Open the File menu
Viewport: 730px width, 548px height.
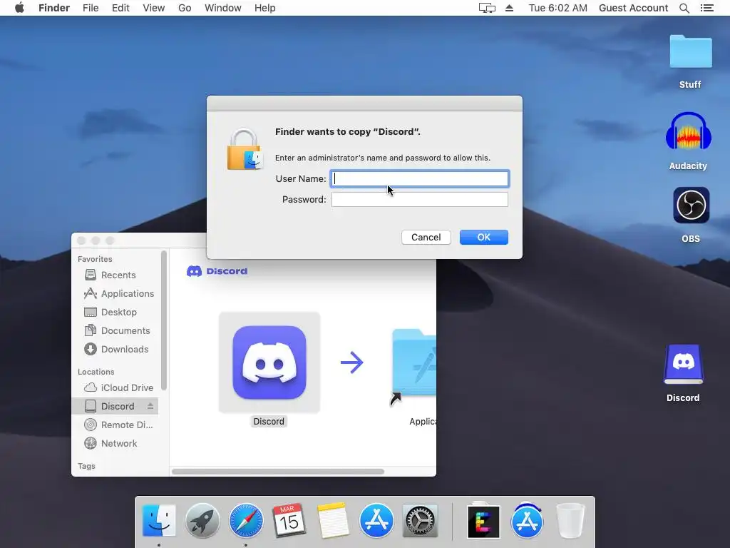pos(91,8)
